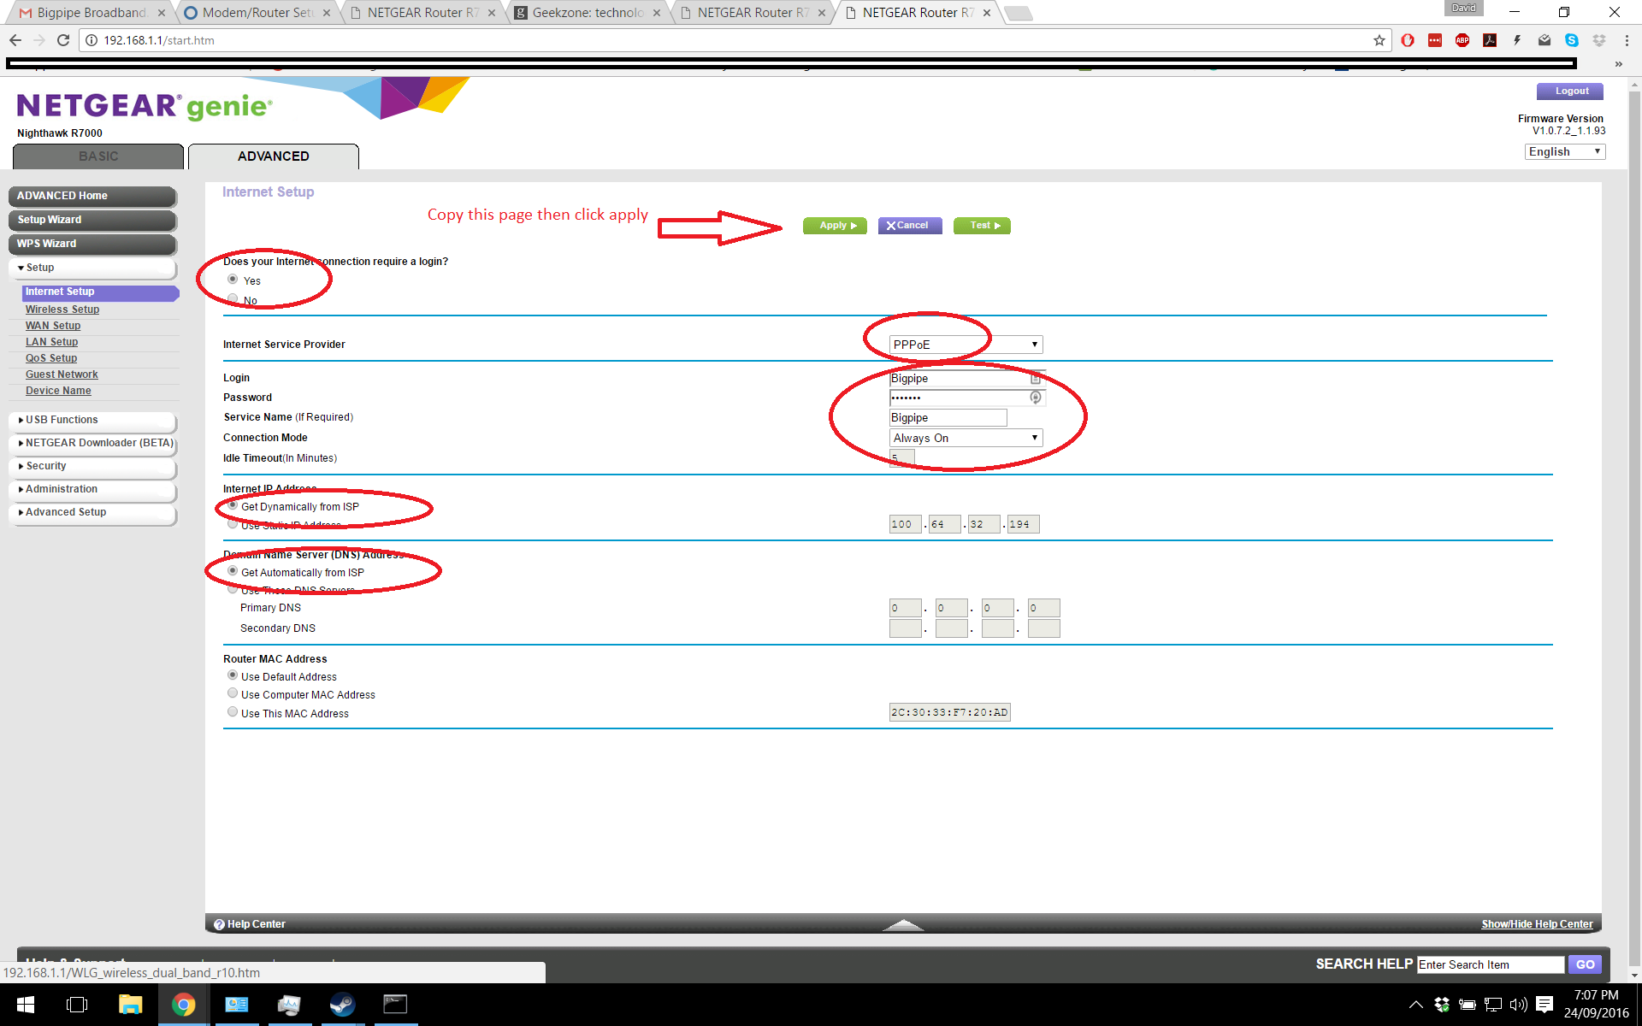Viewport: 1642px width, 1026px height.
Task: Open the Adobe Acrobat extension icon
Action: pyautogui.click(x=1490, y=40)
